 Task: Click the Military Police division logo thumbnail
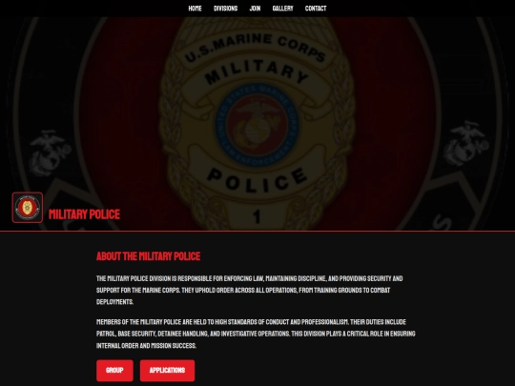point(28,208)
